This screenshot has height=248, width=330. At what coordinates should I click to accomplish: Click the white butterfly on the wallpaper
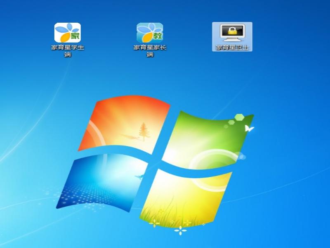pyautogui.click(x=249, y=129)
